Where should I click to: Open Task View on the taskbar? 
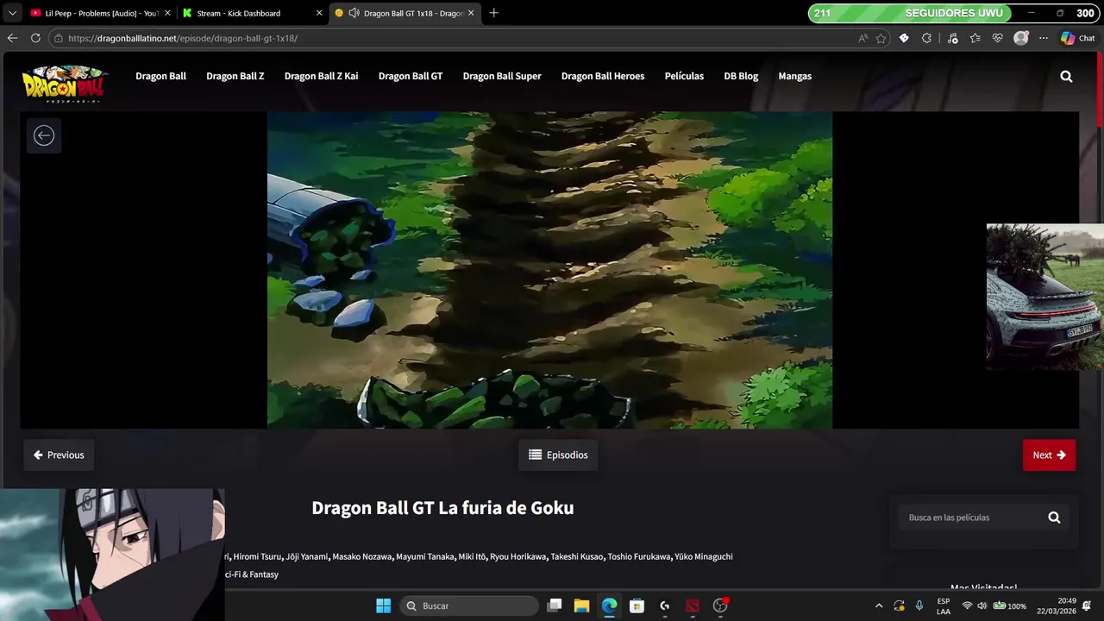tap(555, 605)
